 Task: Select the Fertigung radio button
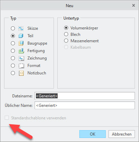pyautogui.click(x=13, y=51)
